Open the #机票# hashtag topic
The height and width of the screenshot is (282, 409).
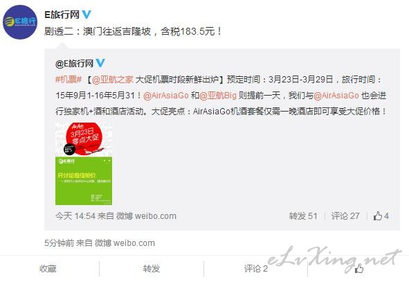(x=69, y=80)
